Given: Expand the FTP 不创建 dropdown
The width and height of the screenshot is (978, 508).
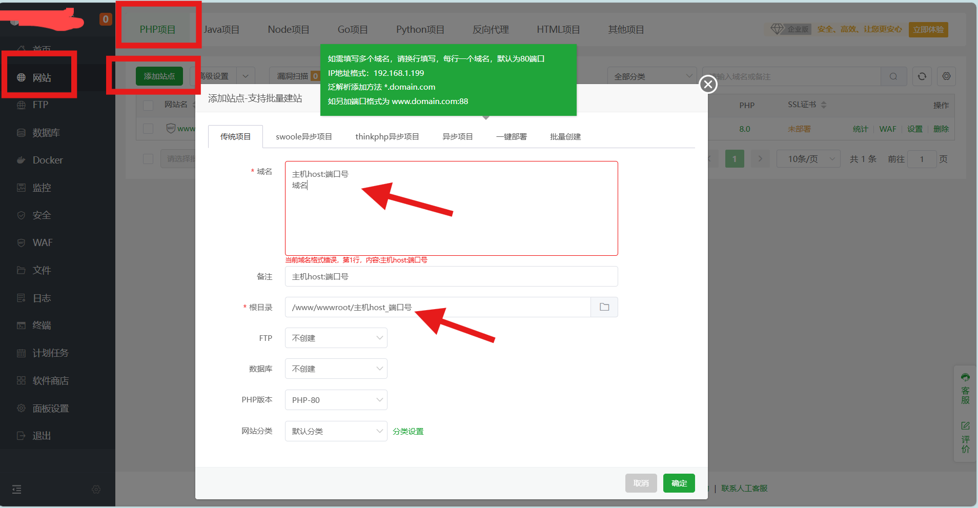Looking at the screenshot, I should coord(336,338).
